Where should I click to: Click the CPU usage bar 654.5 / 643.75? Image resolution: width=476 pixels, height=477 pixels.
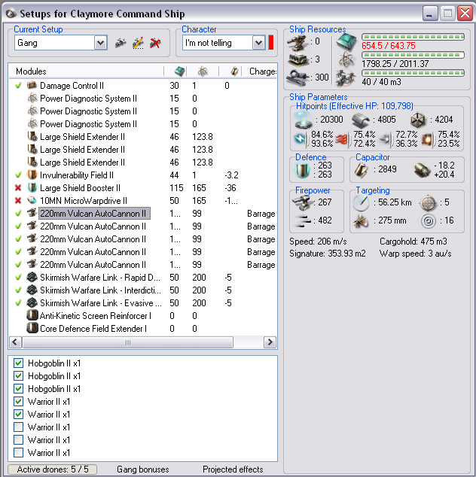(x=413, y=37)
